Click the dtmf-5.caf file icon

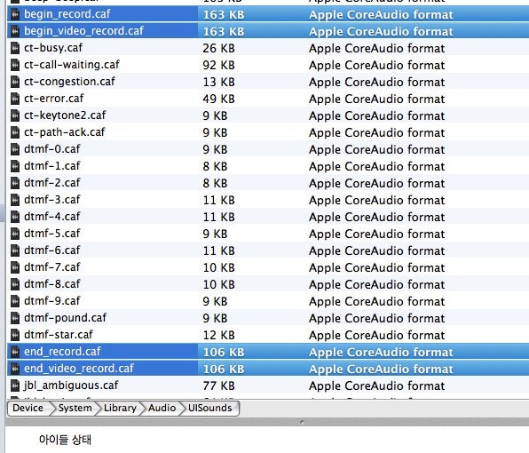coord(15,234)
